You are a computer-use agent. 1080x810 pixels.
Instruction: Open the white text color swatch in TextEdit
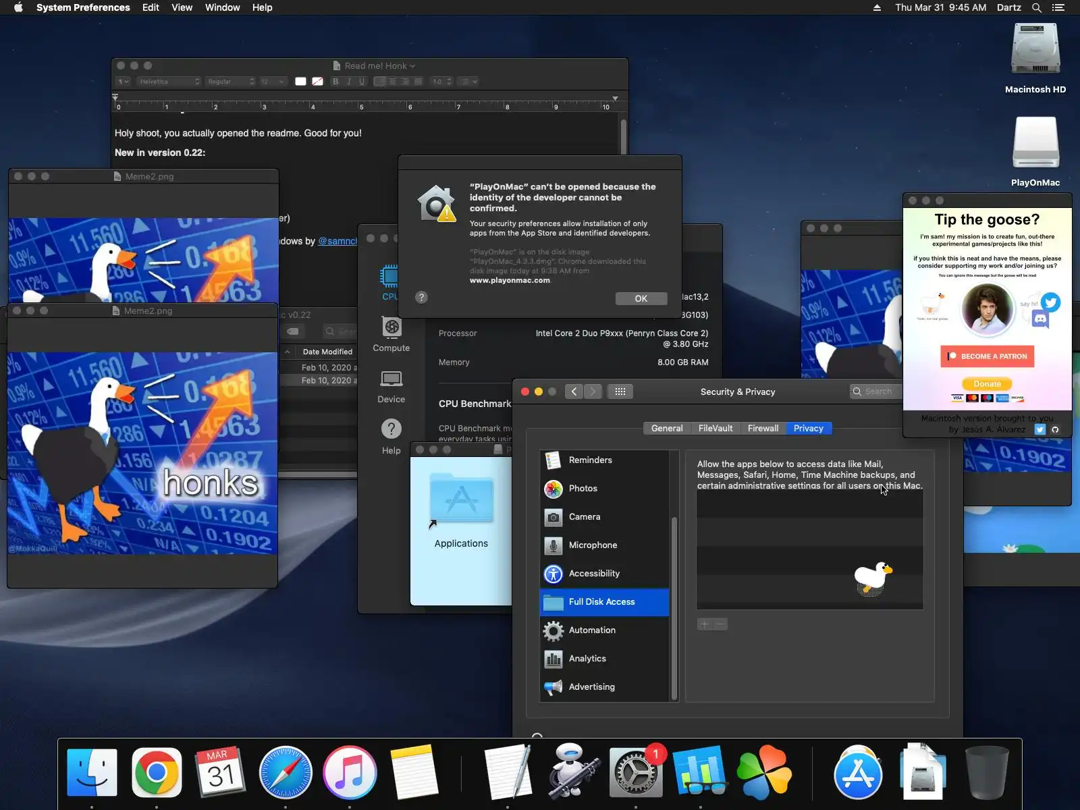point(301,82)
